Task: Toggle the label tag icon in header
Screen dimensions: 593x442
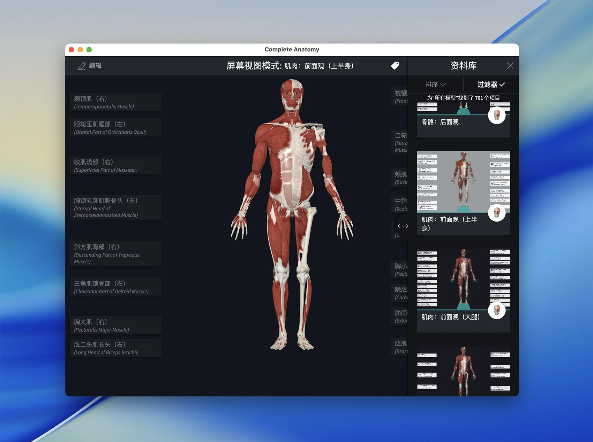Action: click(395, 66)
